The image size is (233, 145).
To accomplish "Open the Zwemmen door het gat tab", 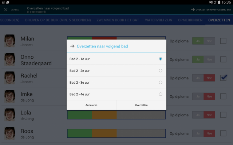I will click(118, 20).
